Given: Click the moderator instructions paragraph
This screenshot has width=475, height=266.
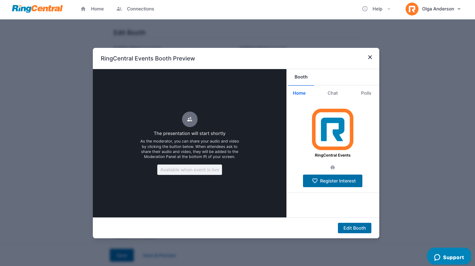Looking at the screenshot, I should (190, 149).
